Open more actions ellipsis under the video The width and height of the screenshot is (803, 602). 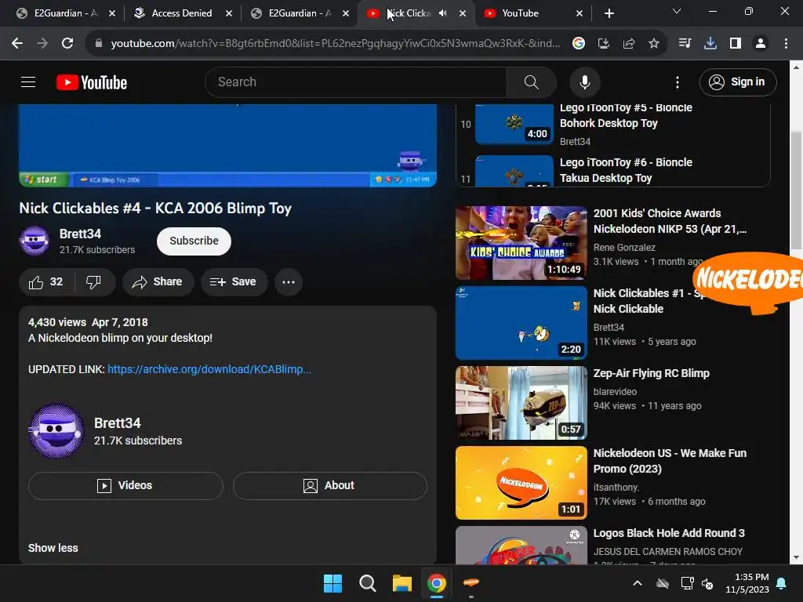point(289,282)
